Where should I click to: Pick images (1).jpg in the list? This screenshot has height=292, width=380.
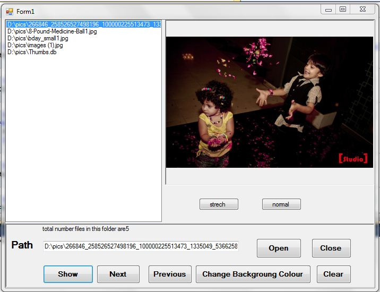point(35,45)
